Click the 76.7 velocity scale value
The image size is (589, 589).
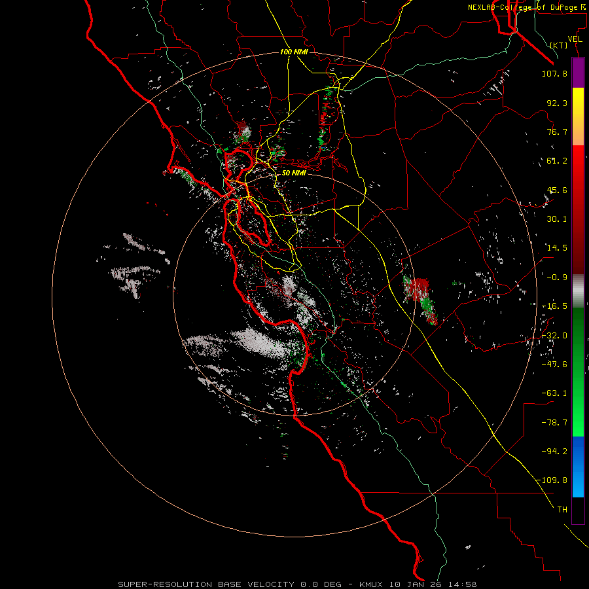coord(557,132)
